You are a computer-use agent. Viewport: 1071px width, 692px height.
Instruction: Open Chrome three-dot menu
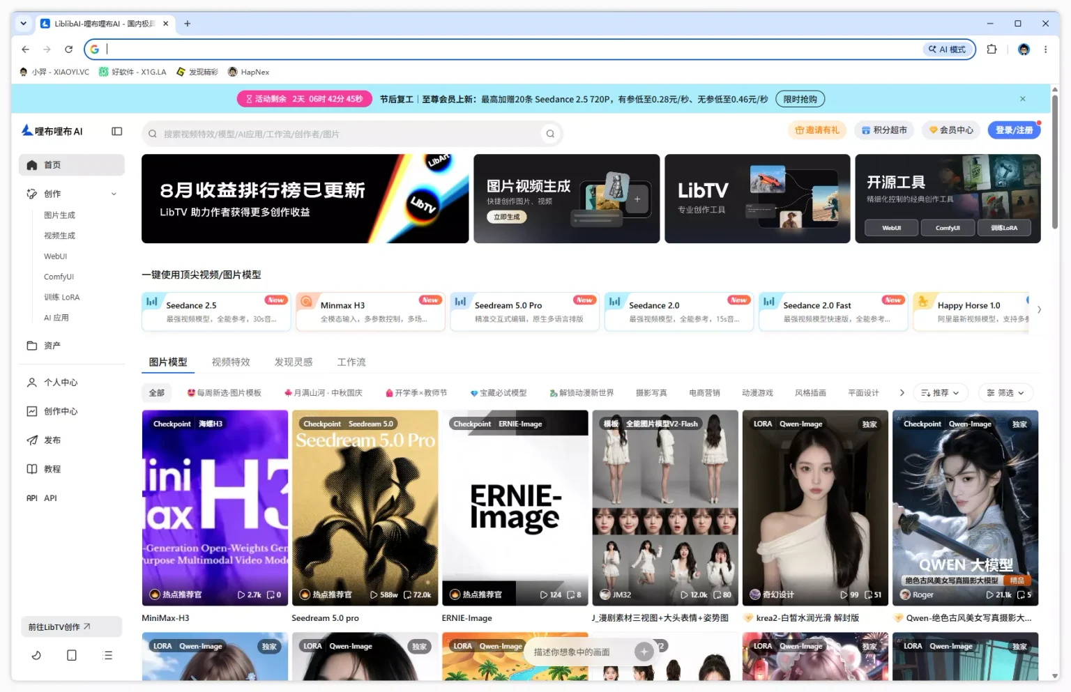(1045, 49)
